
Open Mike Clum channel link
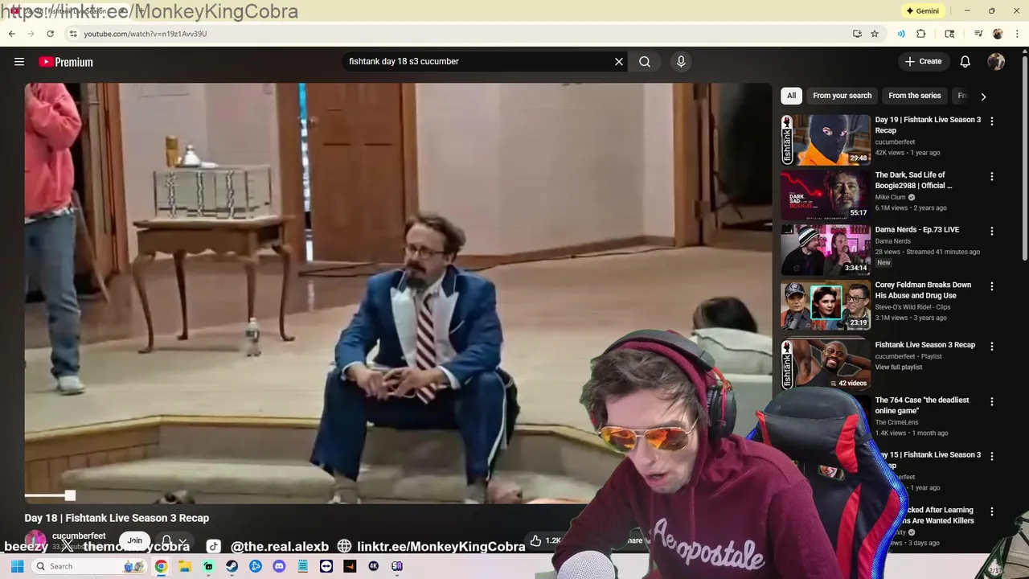tap(890, 197)
